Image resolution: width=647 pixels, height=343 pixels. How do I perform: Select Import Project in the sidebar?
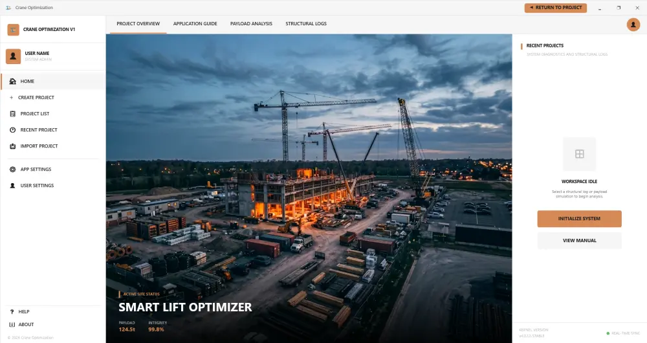pyautogui.click(x=53, y=146)
